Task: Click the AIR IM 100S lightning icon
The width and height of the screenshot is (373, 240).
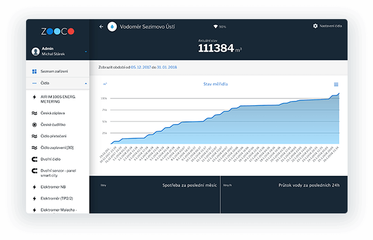Action: [35, 97]
